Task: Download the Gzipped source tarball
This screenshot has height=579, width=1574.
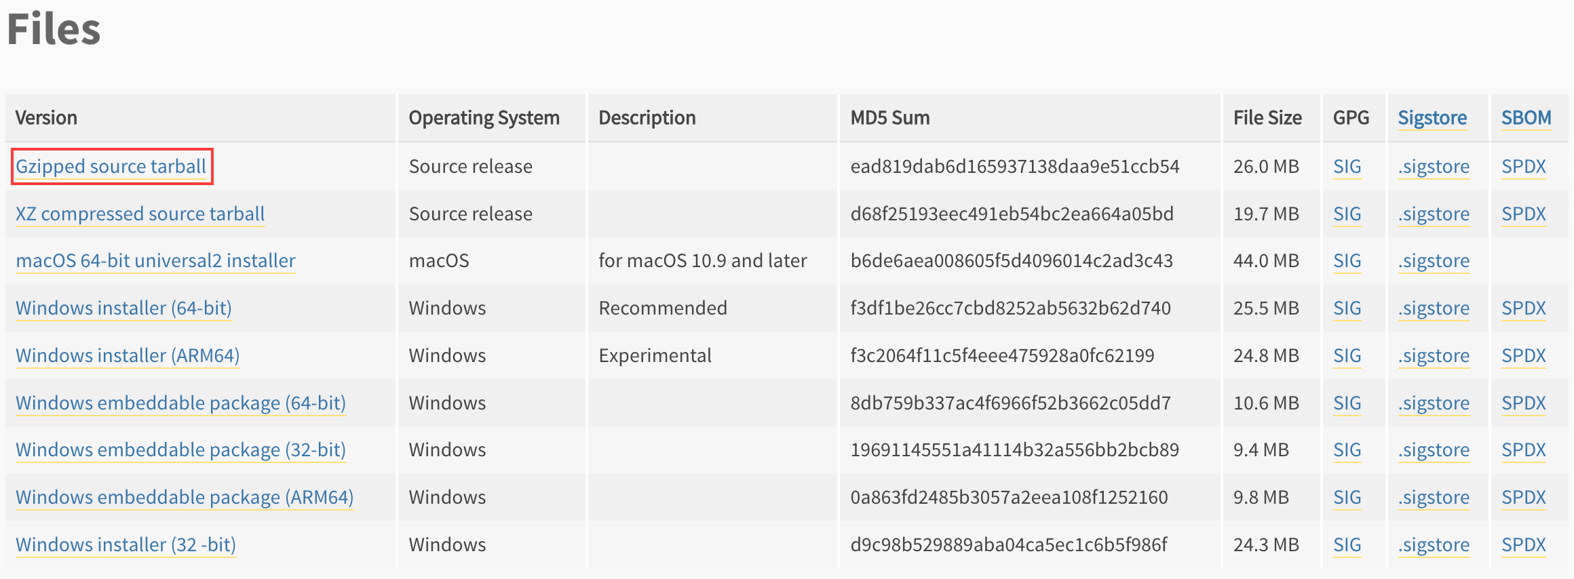Action: (111, 167)
